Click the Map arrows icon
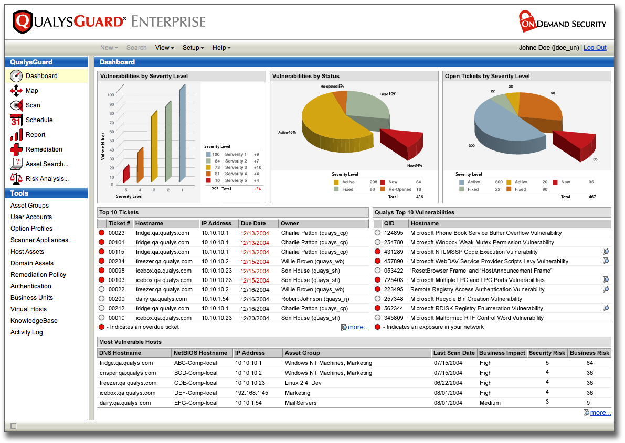The height and width of the screenshot is (443, 625). 16,91
